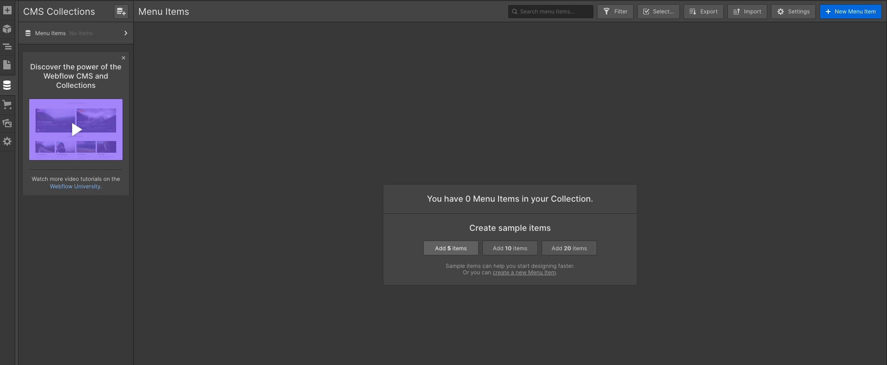Click the create a new Menu Item link
The width and height of the screenshot is (887, 365).
524,272
